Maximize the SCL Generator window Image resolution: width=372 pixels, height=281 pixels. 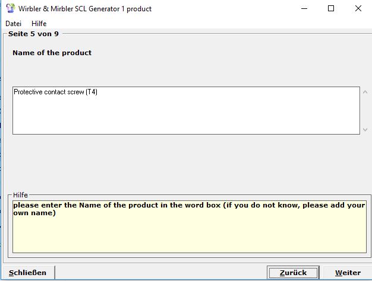[331, 8]
